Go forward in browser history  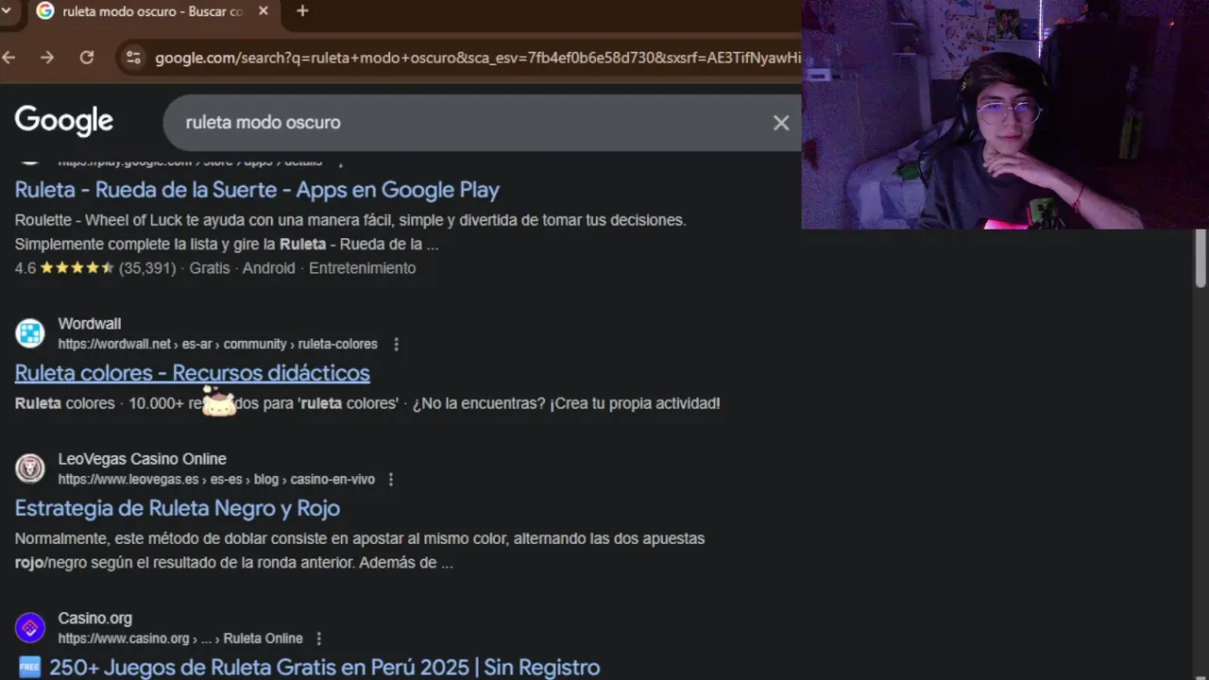coord(47,58)
